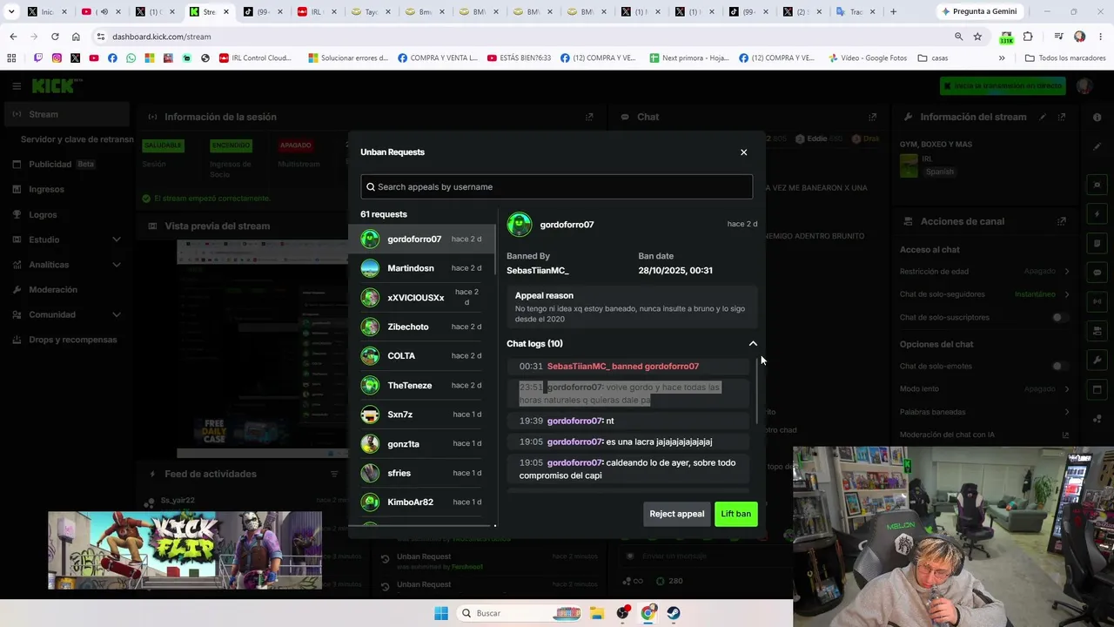
Task: Select TheTeneze in the requests list
Action: (x=422, y=385)
